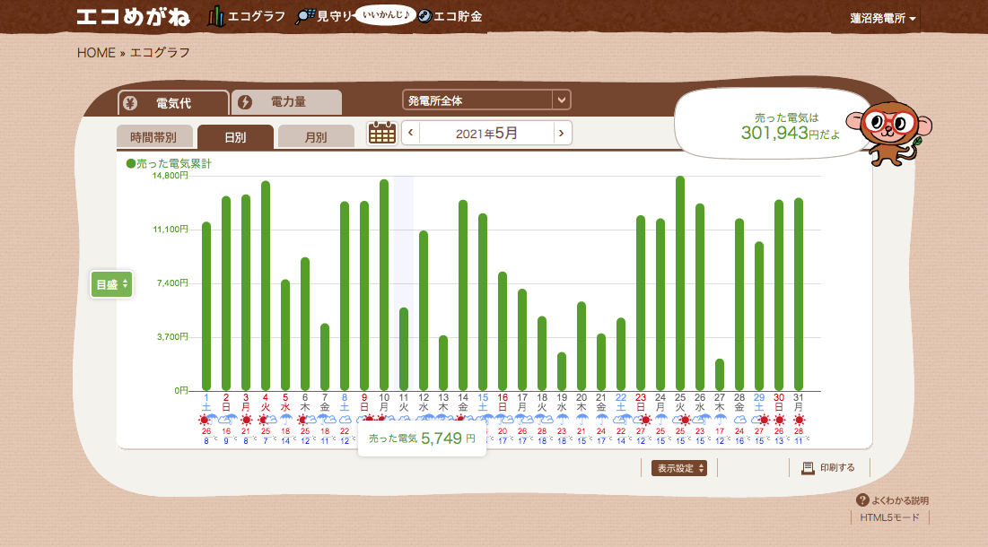Go to the previous month arrow

tap(410, 134)
